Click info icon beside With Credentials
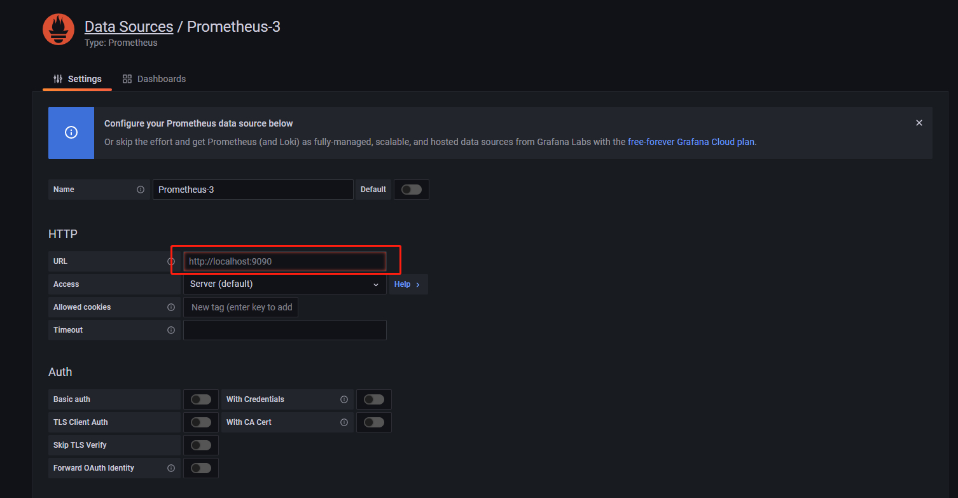This screenshot has height=498, width=958. point(344,399)
